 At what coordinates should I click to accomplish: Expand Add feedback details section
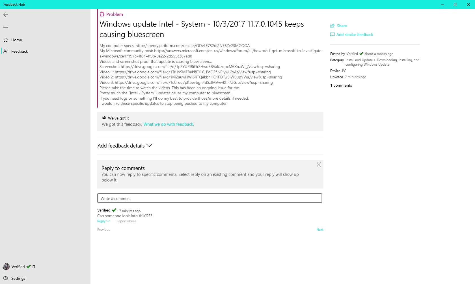(125, 146)
